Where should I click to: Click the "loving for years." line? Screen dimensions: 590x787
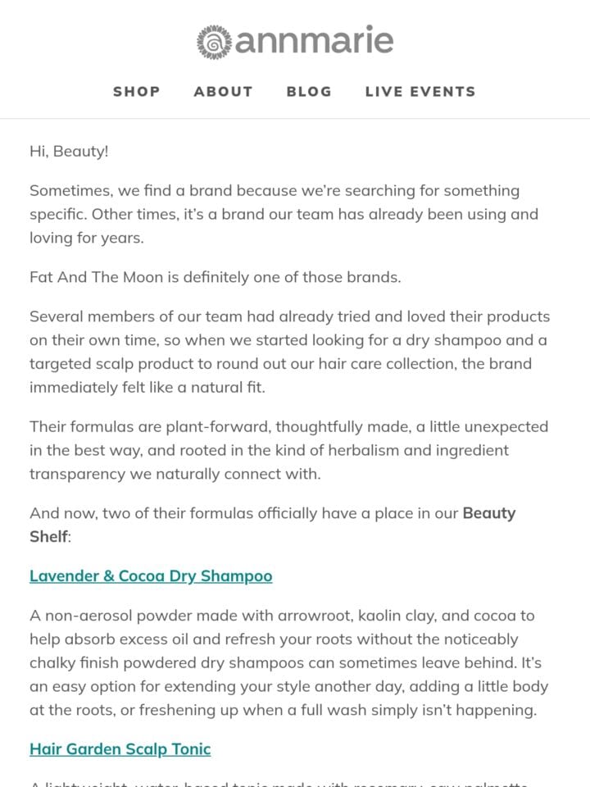pos(87,238)
